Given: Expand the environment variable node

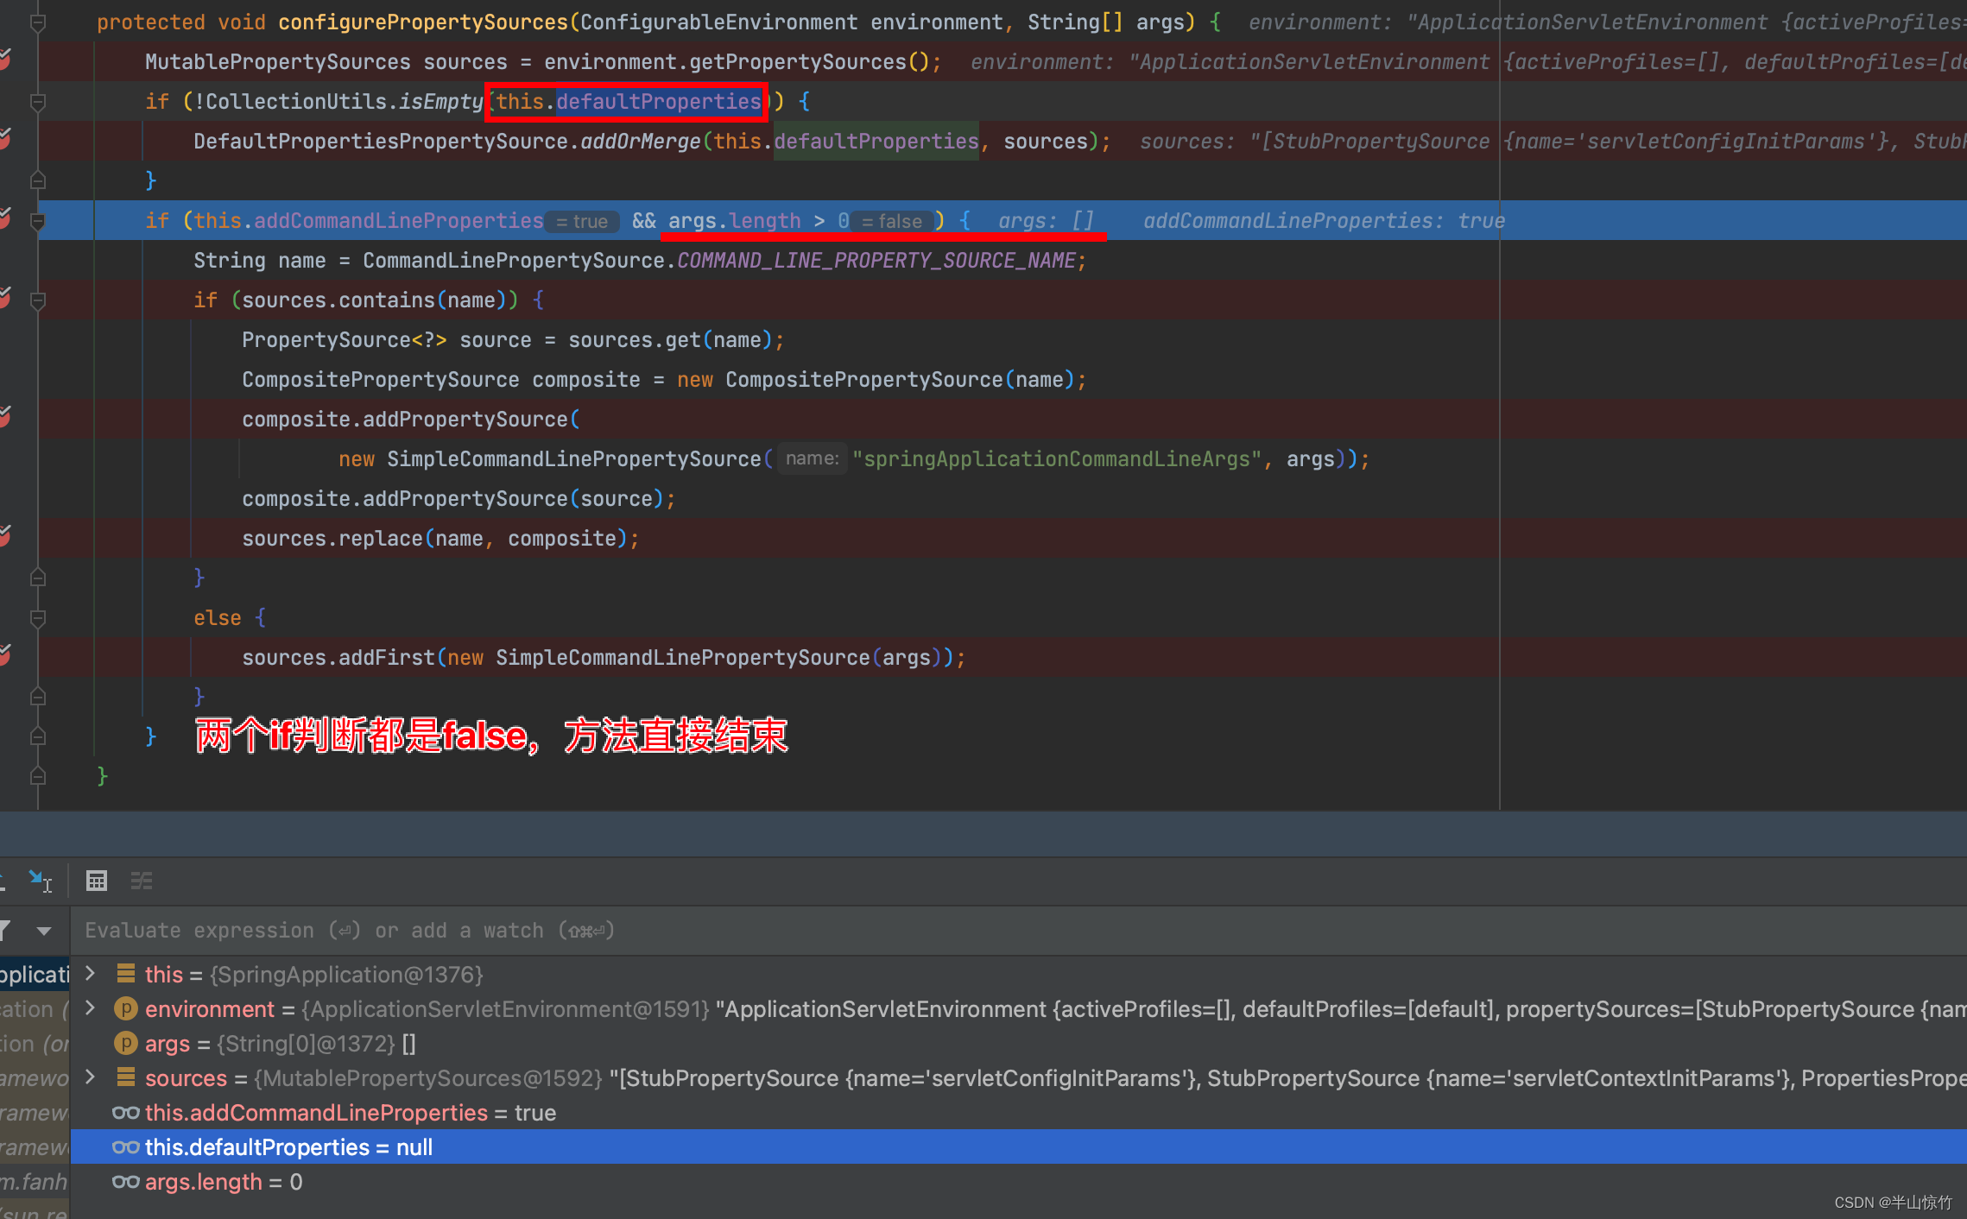Looking at the screenshot, I should point(90,1008).
